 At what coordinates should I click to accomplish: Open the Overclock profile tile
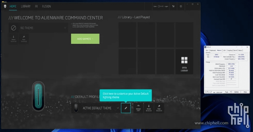(138, 108)
